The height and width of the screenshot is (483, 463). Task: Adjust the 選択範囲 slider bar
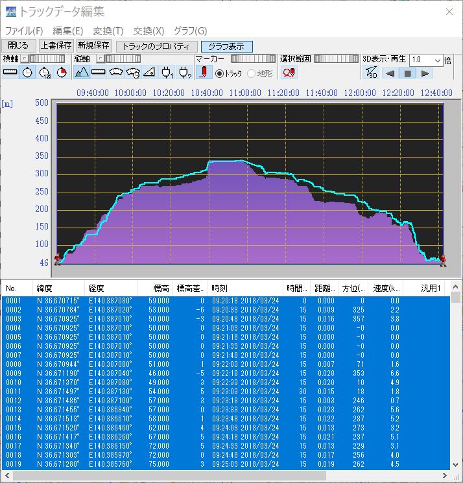point(337,58)
